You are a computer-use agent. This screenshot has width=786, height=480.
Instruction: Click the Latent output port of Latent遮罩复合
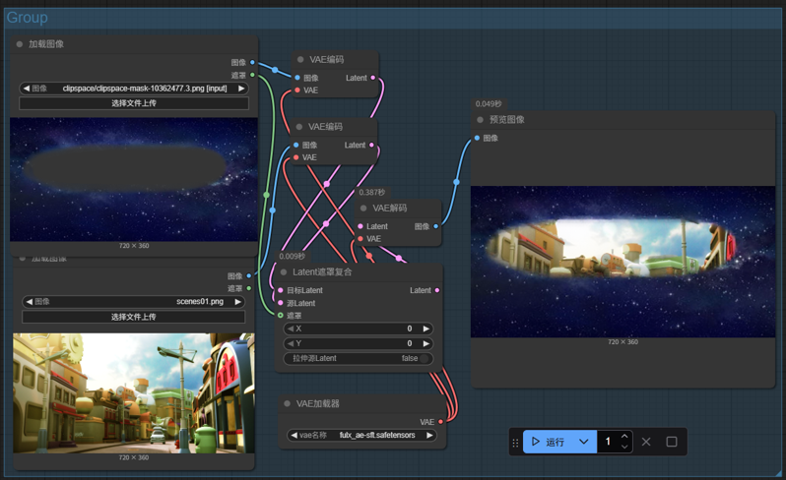coord(437,290)
